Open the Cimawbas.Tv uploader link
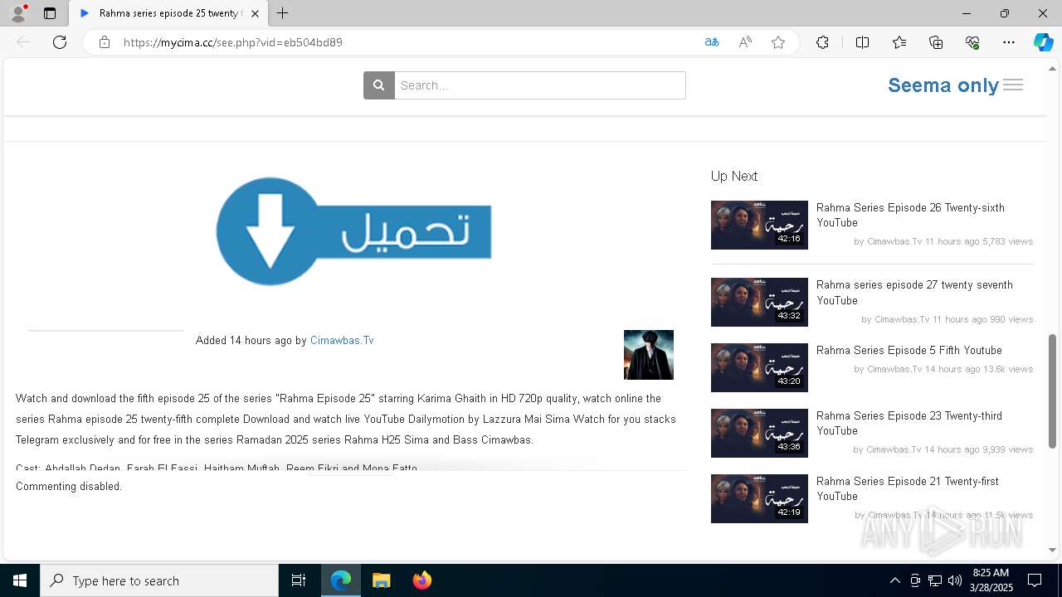The width and height of the screenshot is (1062, 597). (x=342, y=340)
